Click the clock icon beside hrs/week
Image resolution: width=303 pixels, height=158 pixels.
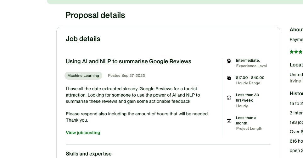pyautogui.click(x=229, y=98)
